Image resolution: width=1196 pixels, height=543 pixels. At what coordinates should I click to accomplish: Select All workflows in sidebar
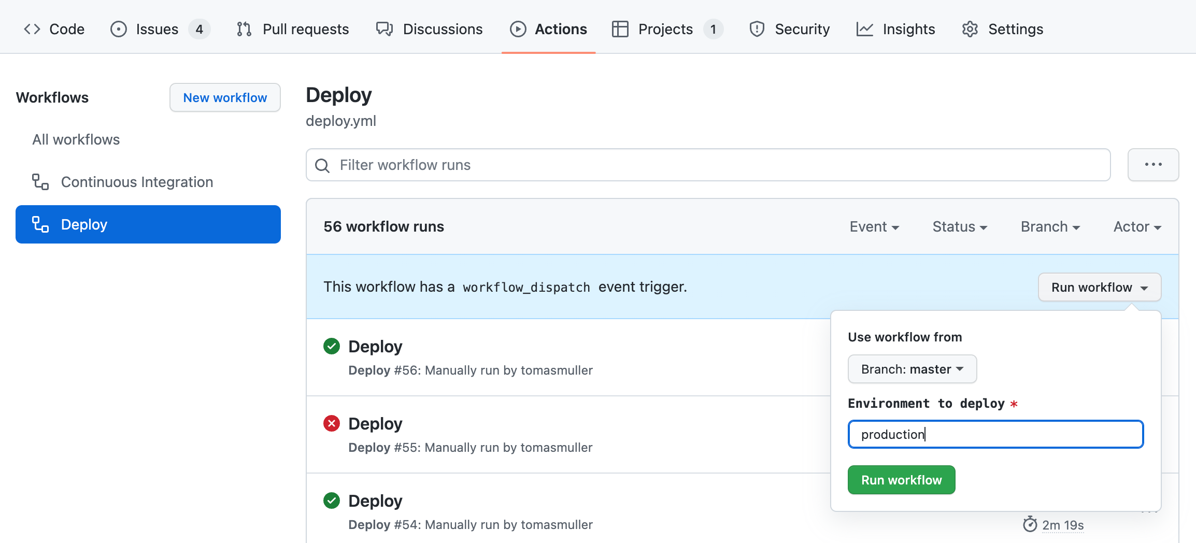[x=76, y=139]
